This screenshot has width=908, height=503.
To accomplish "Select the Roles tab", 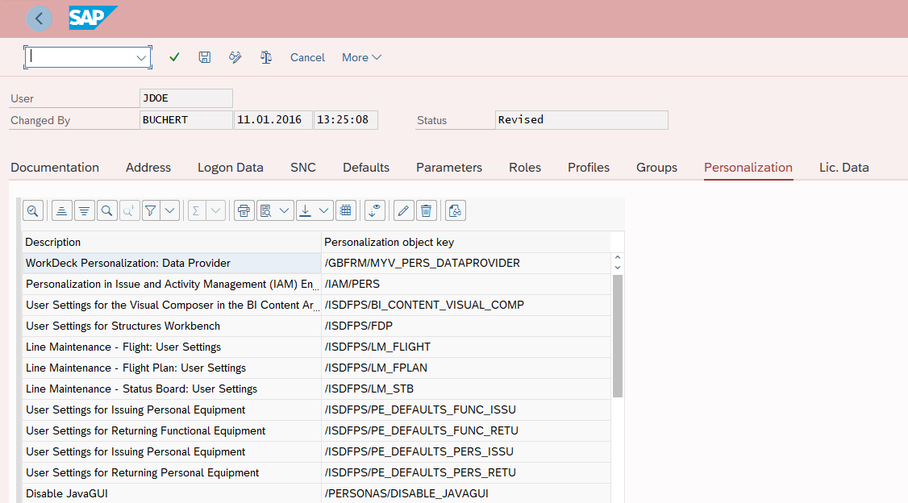I will click(x=525, y=168).
